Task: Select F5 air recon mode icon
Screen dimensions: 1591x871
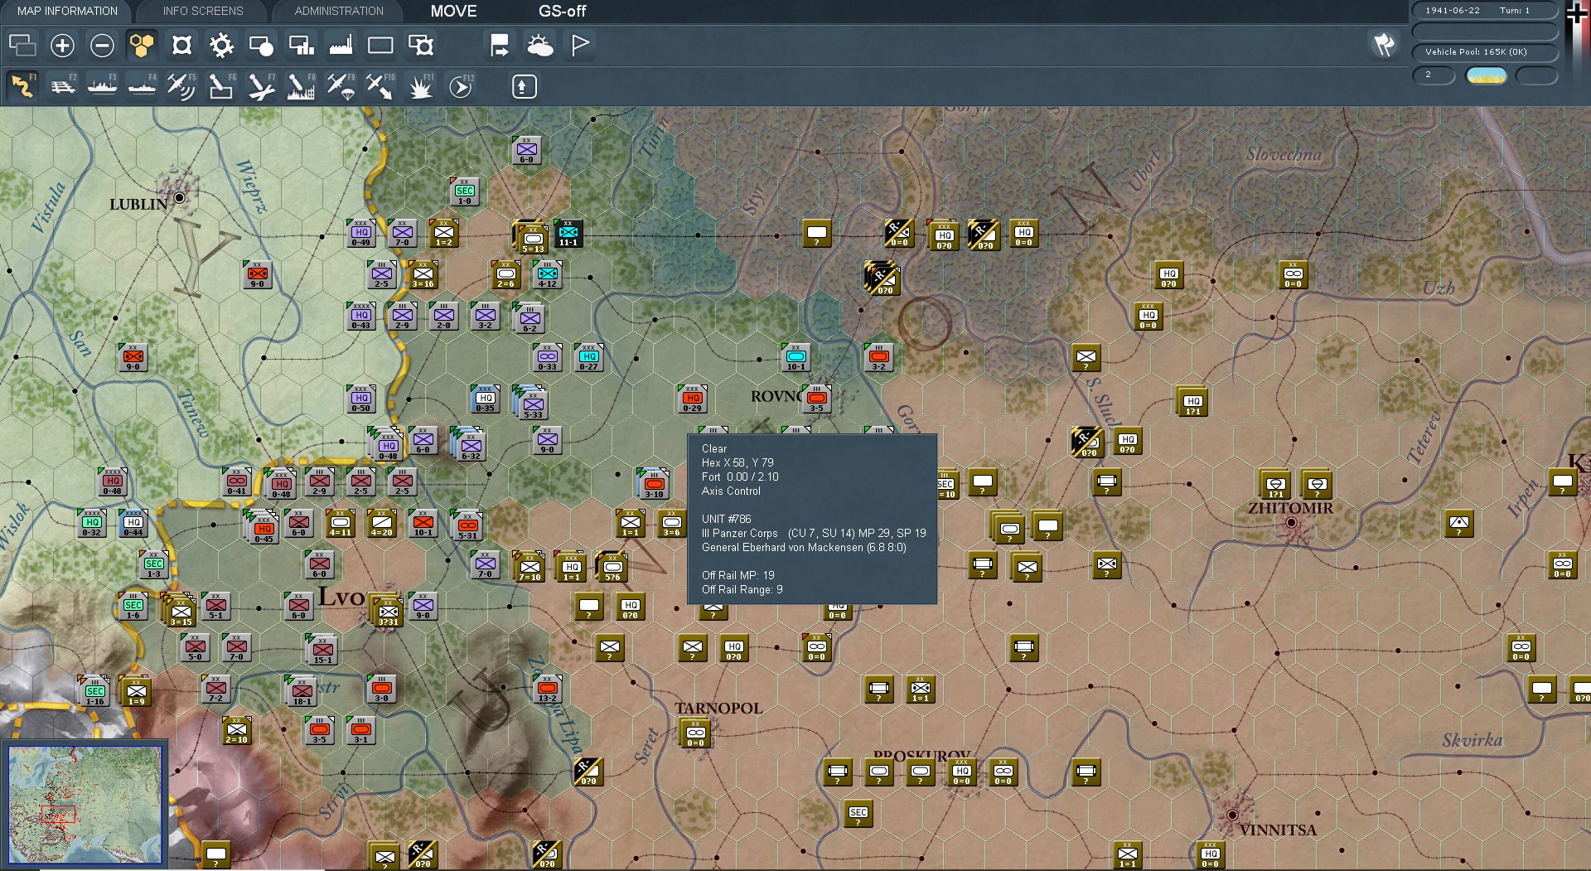Action: click(x=181, y=86)
